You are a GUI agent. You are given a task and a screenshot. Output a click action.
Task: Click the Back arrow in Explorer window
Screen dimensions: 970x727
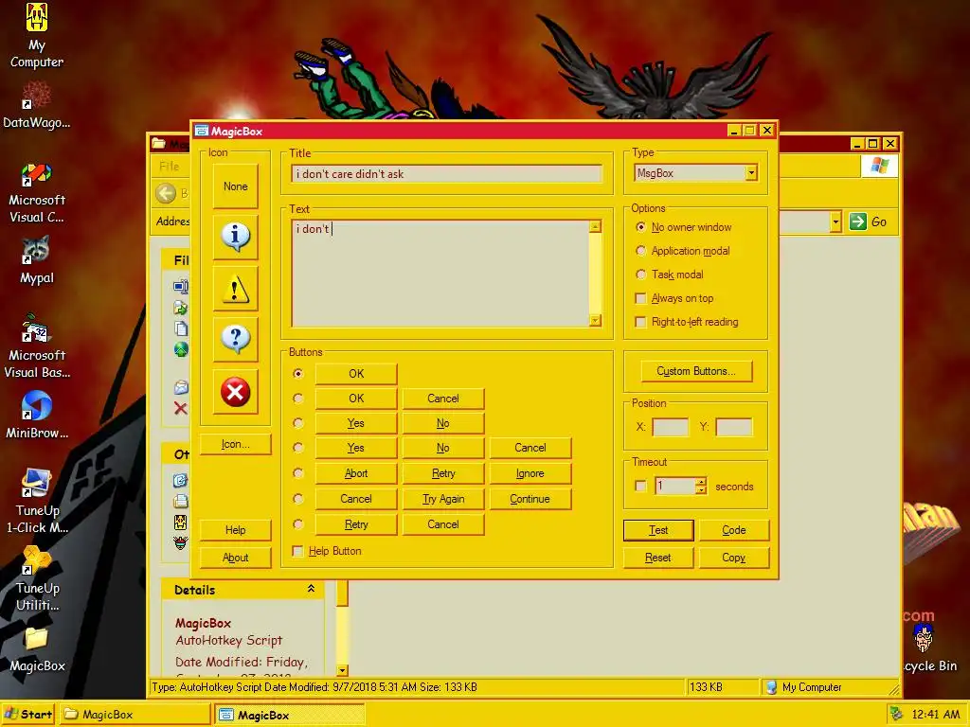166,193
